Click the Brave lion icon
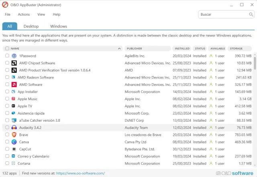Image resolution: width=257 pixels, height=177 pixels. pyautogui.click(x=14, y=135)
